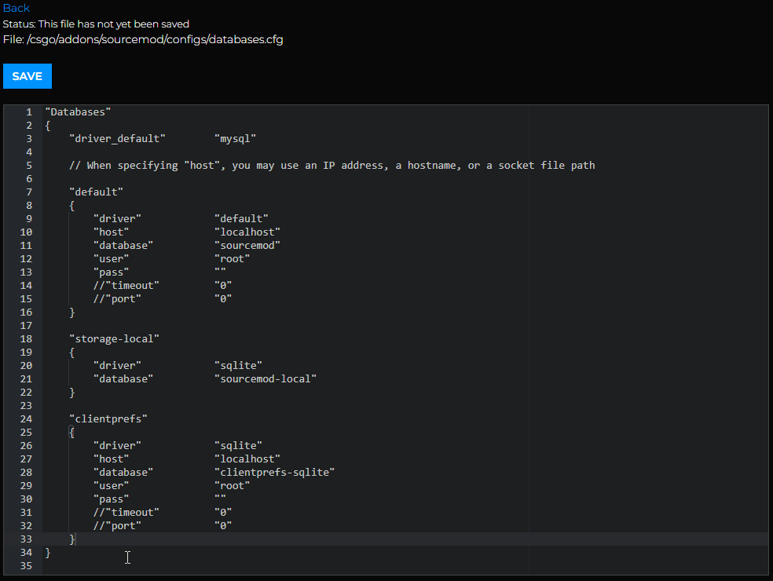Click the "sourcemod-local" database value
Viewport: 773px width, 581px height.
(266, 378)
